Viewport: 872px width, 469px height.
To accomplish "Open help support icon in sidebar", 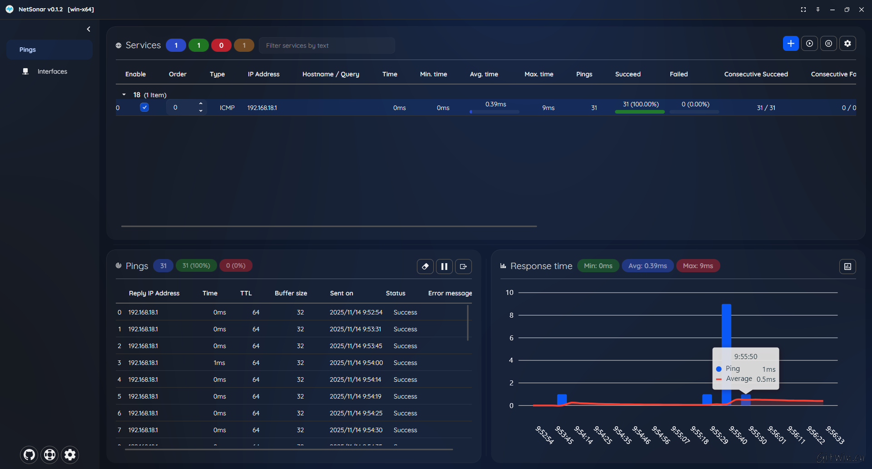I will pos(50,454).
